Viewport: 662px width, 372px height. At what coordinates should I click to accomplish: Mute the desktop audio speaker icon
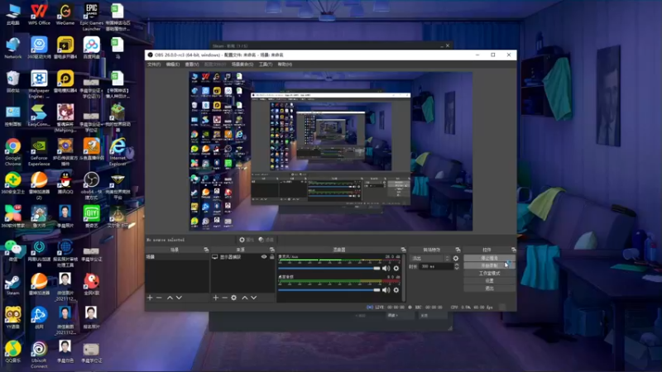click(x=386, y=290)
